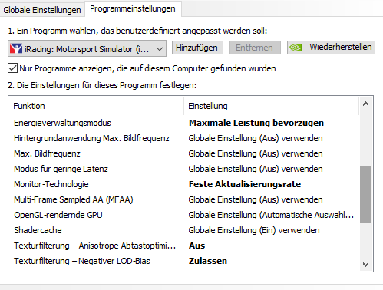Click the scrollbar down arrow in settings list
383x290 pixels.
pos(365,265)
